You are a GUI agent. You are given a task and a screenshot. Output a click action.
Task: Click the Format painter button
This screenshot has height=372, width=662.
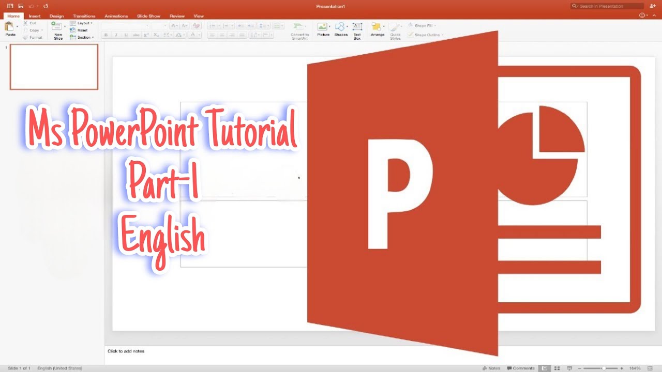coord(33,37)
